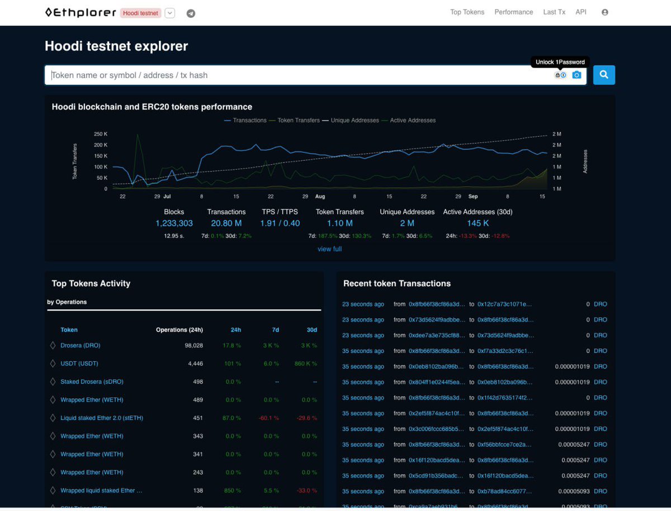Expand the network selector dropdown arrow
Screen dimensions: 671x511
click(170, 13)
